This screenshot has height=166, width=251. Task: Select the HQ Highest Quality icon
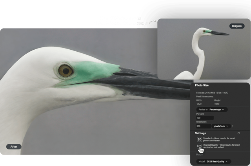point(199,146)
